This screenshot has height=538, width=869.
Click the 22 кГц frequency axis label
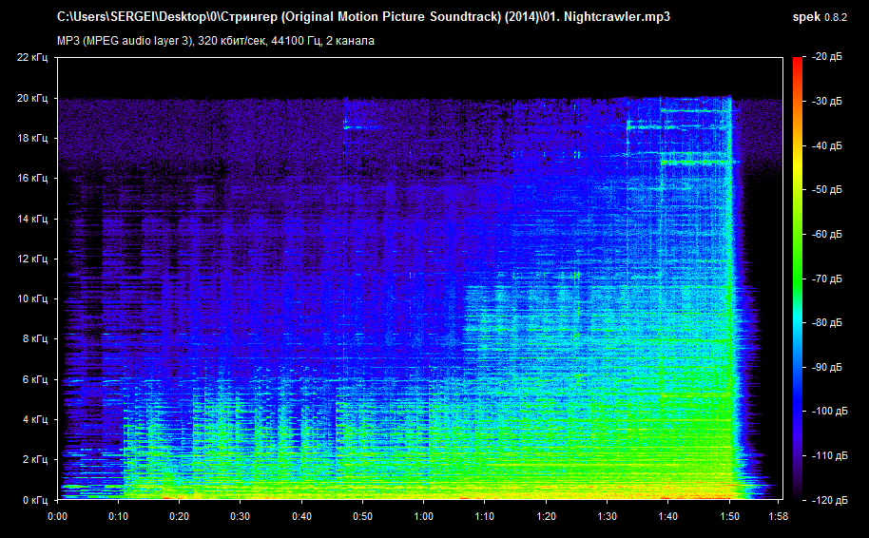(32, 58)
